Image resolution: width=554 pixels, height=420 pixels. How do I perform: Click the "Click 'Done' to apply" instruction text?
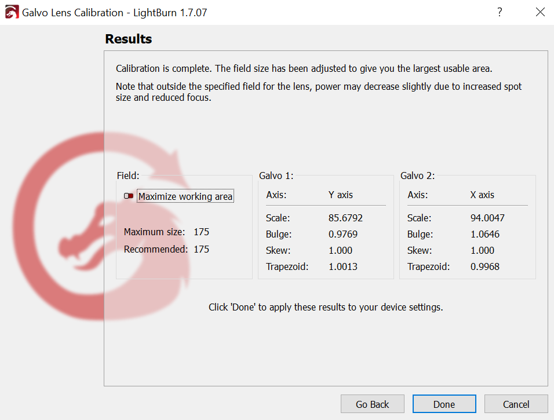click(326, 307)
